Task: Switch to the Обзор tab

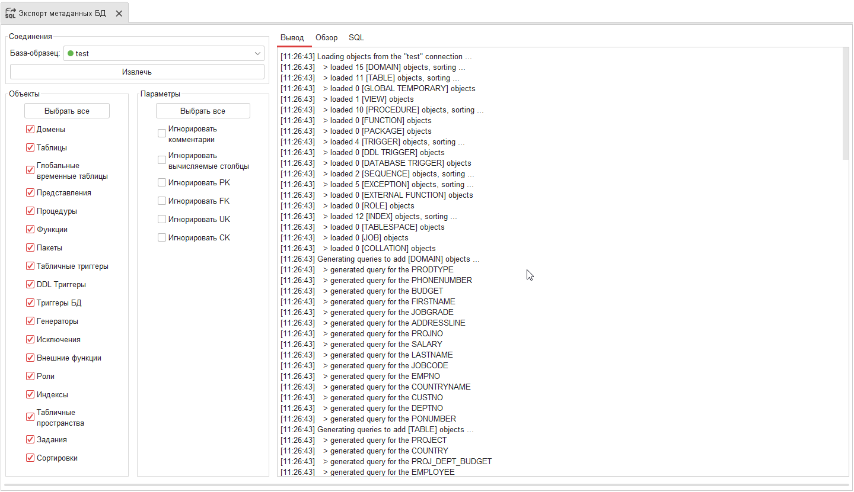Action: click(x=327, y=37)
